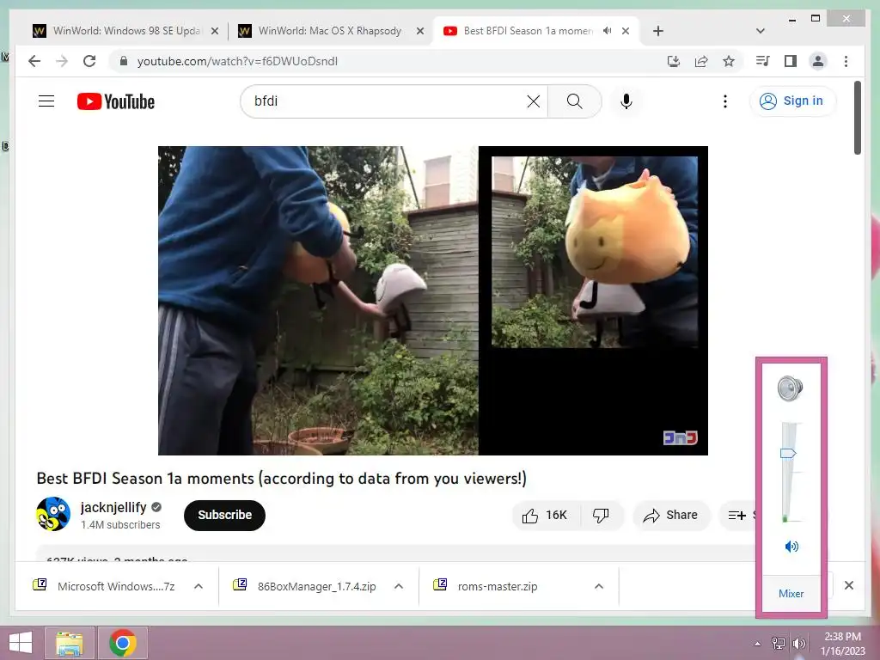Expand options for 86BoxManager_1.7.4.zip

click(399, 586)
